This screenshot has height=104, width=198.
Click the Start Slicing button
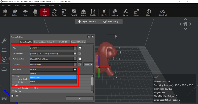point(111,21)
